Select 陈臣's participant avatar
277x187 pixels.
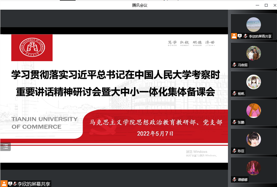(253, 139)
